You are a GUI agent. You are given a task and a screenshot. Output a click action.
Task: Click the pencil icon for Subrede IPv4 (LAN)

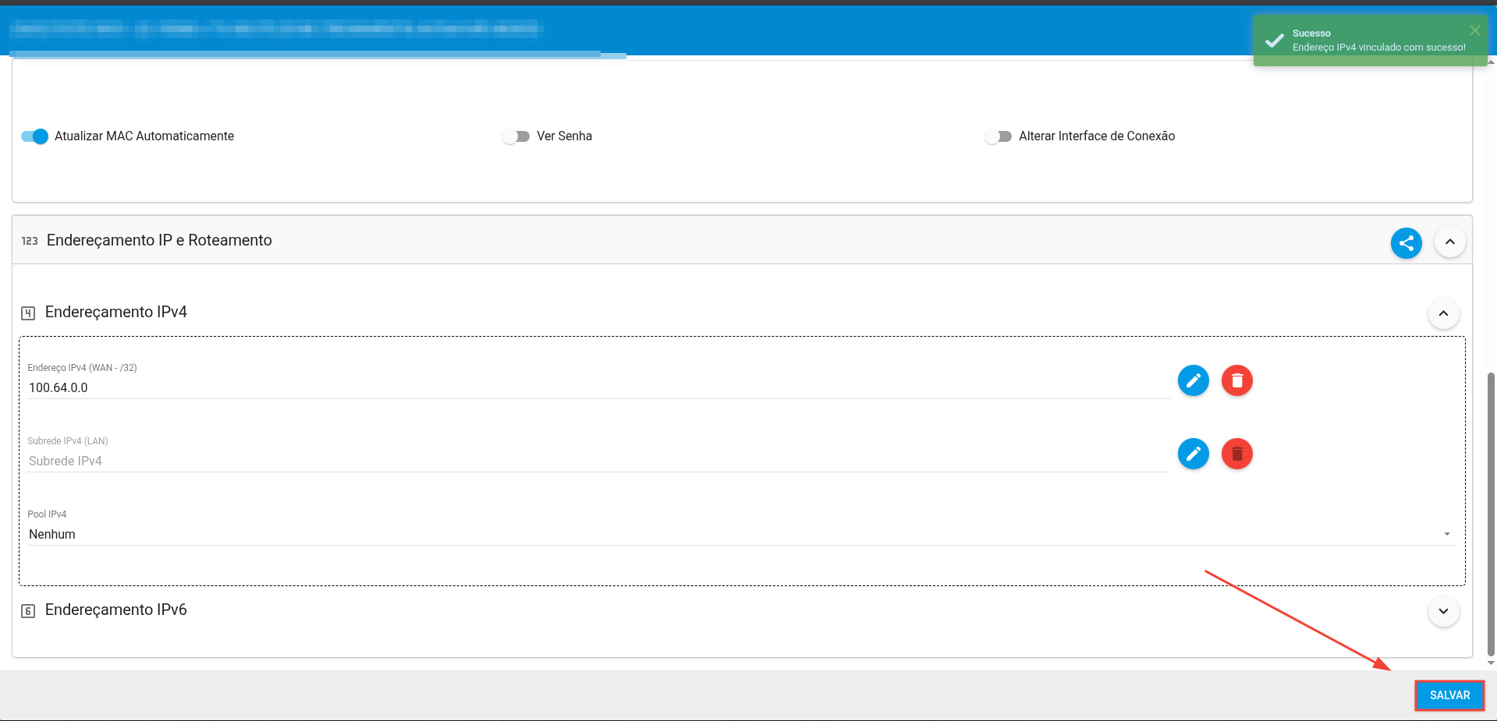(x=1193, y=454)
